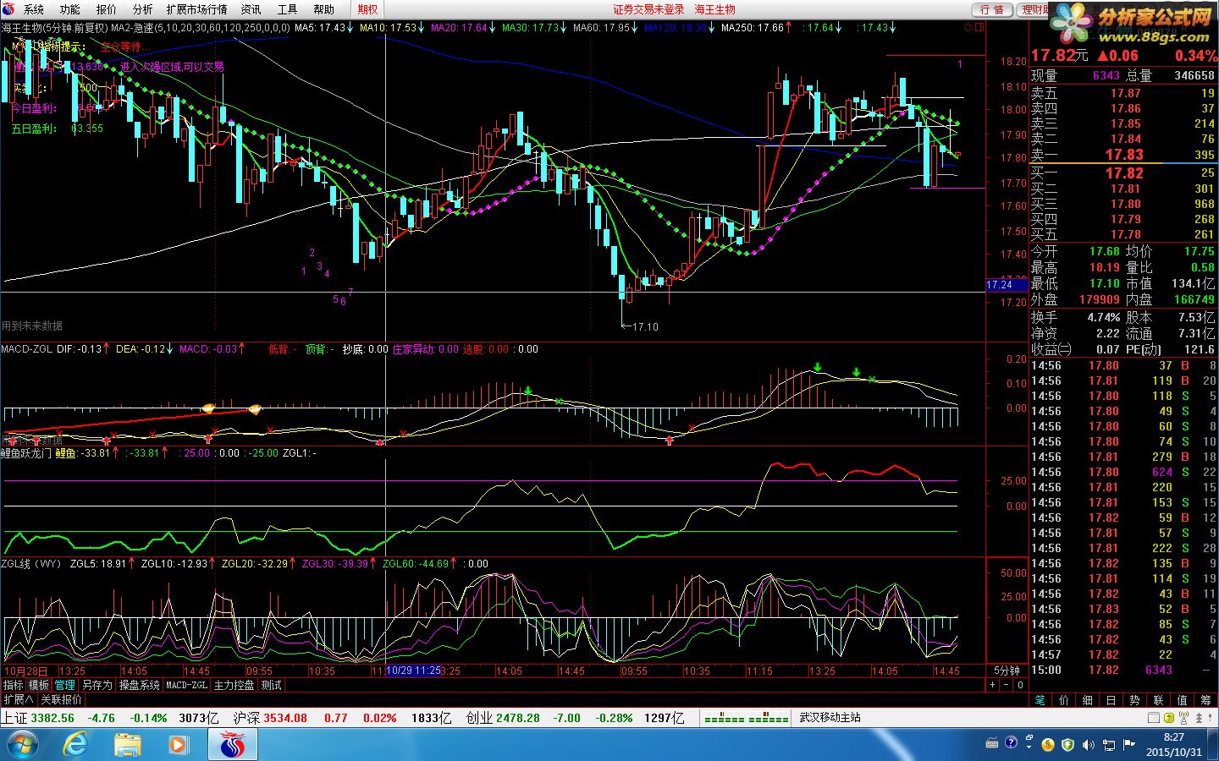
Task: Switch to the 势 trend tab
Action: pyautogui.click(x=1134, y=700)
